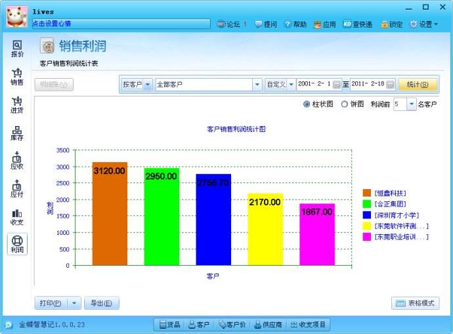Select the 柱状图 bar chart radio button
The width and height of the screenshot is (453, 334).
pos(307,104)
